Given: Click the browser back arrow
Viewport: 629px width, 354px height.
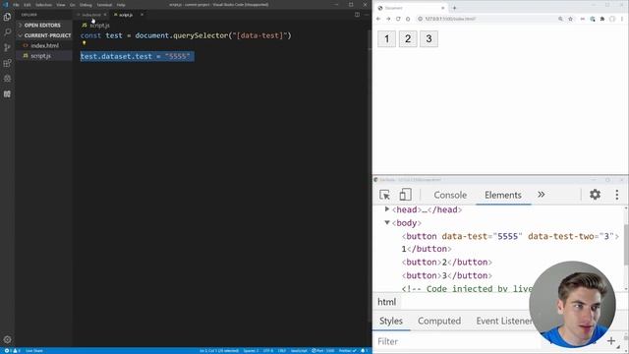Looking at the screenshot, I should (x=378, y=19).
